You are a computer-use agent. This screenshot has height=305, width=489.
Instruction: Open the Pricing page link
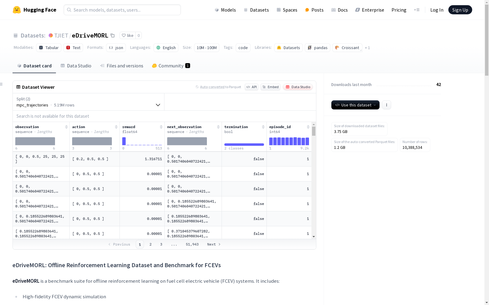[x=399, y=10]
